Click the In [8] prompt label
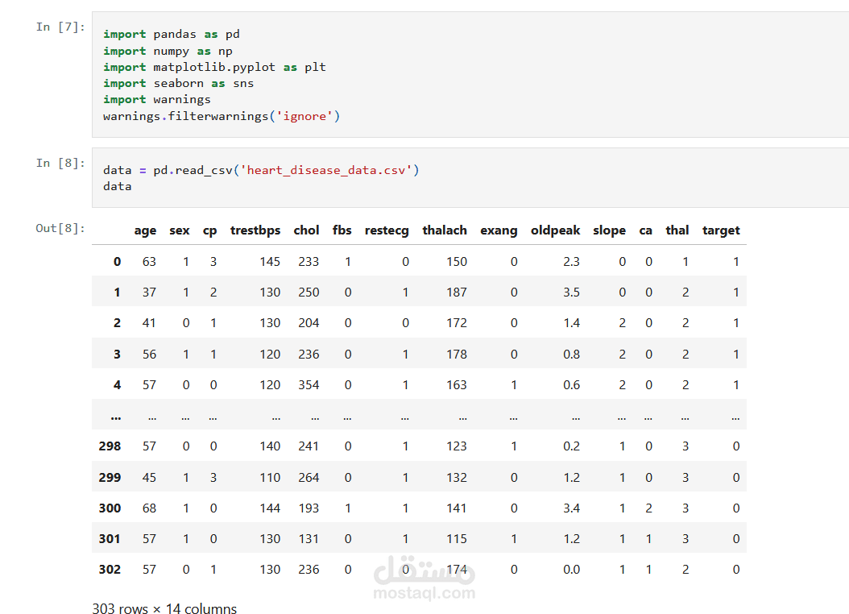This screenshot has height=614, width=849. click(60, 163)
